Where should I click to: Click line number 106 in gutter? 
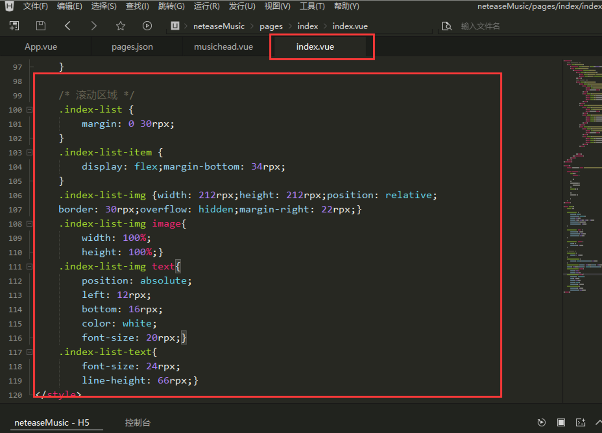pos(15,195)
